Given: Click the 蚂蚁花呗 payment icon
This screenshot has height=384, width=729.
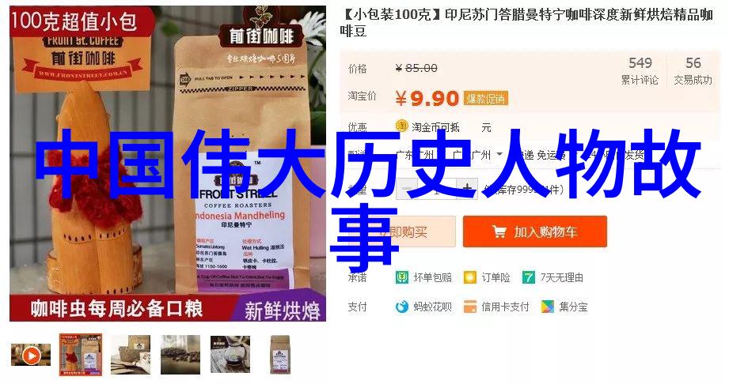Looking at the screenshot, I should click(x=401, y=307).
